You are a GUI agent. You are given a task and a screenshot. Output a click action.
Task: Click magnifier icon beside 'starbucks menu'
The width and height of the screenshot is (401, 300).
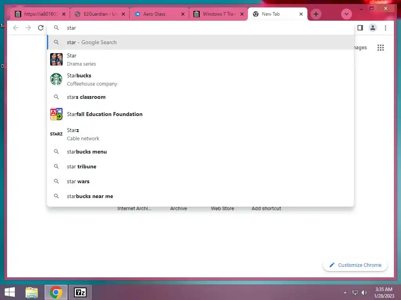56,152
